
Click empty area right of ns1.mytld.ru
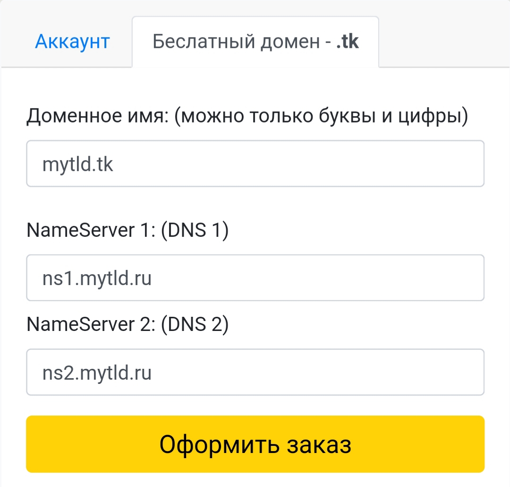click(x=331, y=278)
